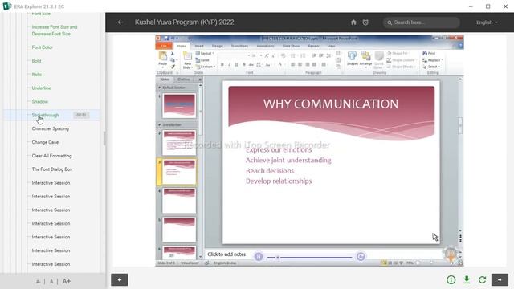Open the Italic topic in sidebar
The width and height of the screenshot is (514, 289).
[x=36, y=75]
